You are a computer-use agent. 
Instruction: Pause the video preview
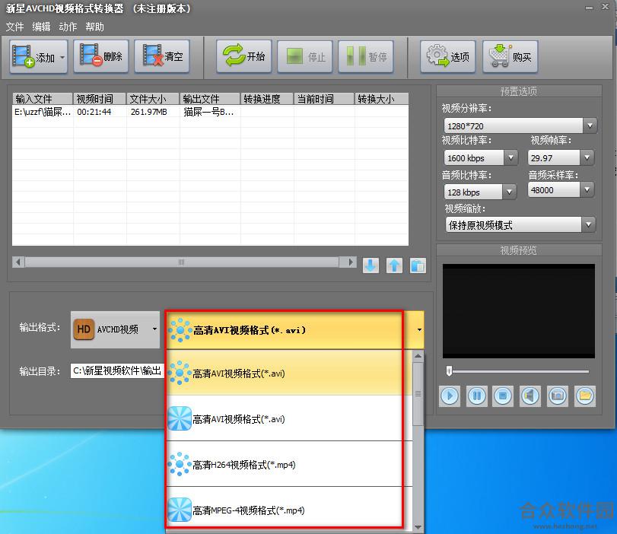[x=476, y=396]
